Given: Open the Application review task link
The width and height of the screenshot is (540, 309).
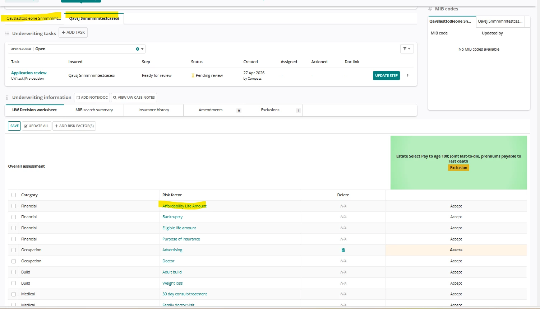Looking at the screenshot, I should coord(29,73).
